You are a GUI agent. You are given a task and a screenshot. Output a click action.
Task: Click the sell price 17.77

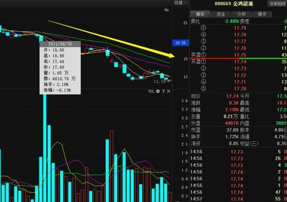tap(240, 41)
